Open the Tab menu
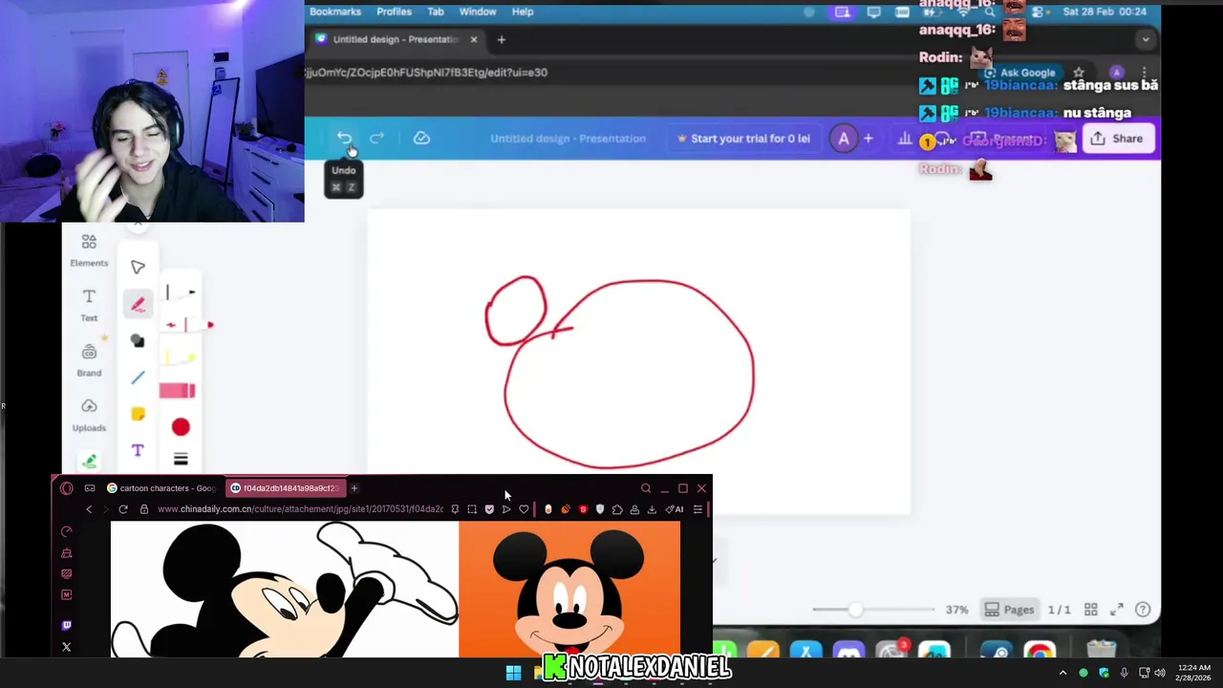Screen dimensions: 1223x688 pos(436,11)
